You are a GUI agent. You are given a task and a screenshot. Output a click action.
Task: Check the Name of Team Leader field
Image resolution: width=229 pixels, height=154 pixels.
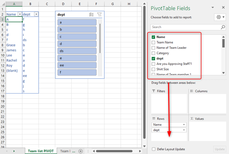tap(153, 48)
